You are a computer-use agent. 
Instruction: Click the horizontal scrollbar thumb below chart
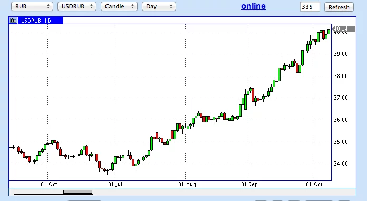pyautogui.click(x=78, y=192)
